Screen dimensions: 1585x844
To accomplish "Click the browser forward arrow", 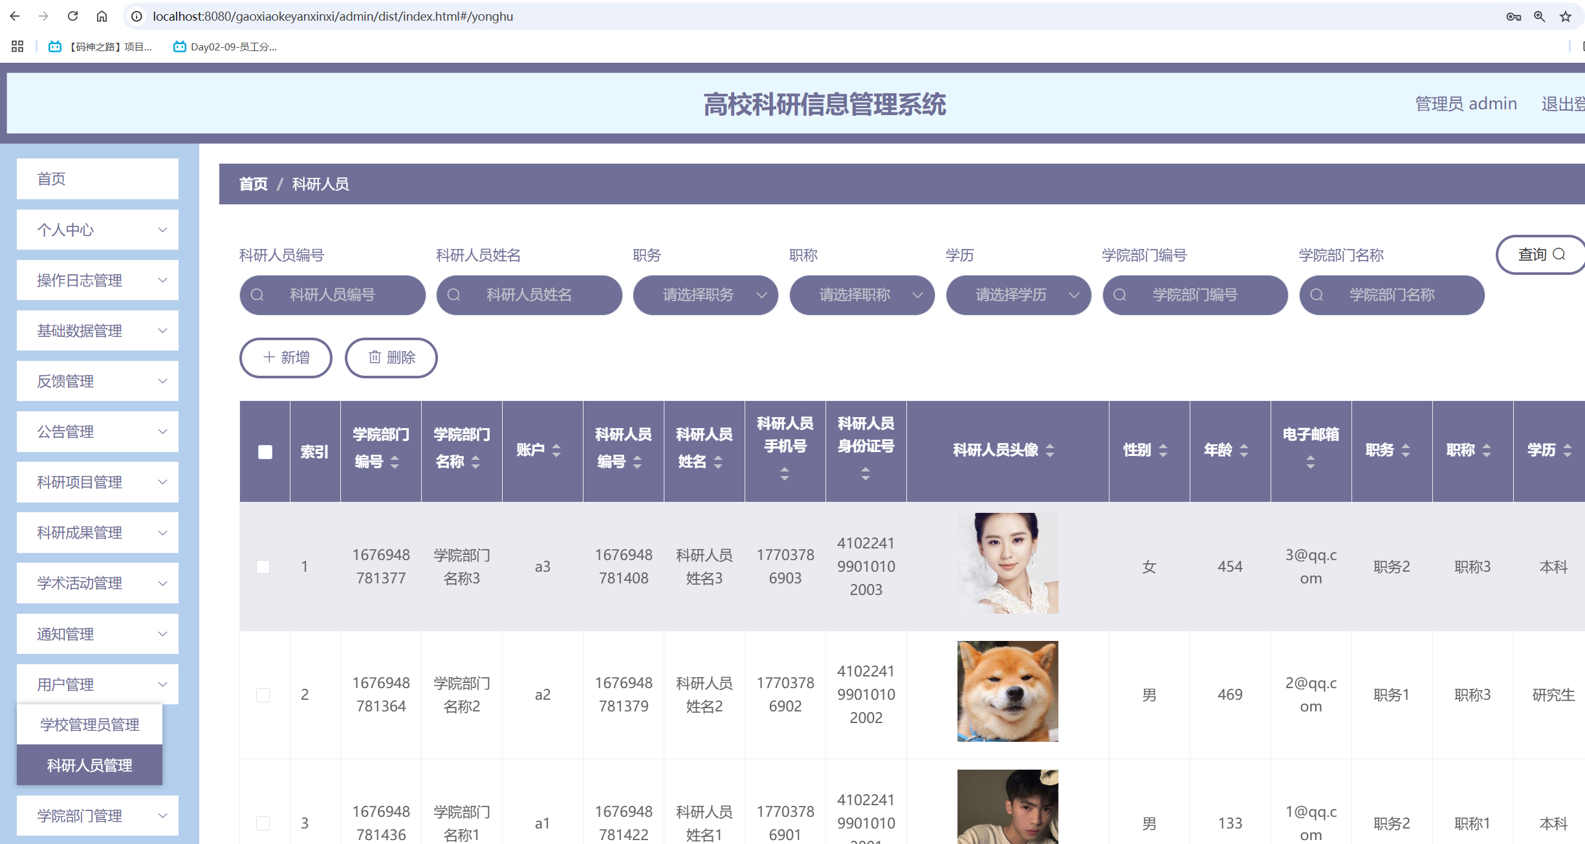I will click(43, 16).
